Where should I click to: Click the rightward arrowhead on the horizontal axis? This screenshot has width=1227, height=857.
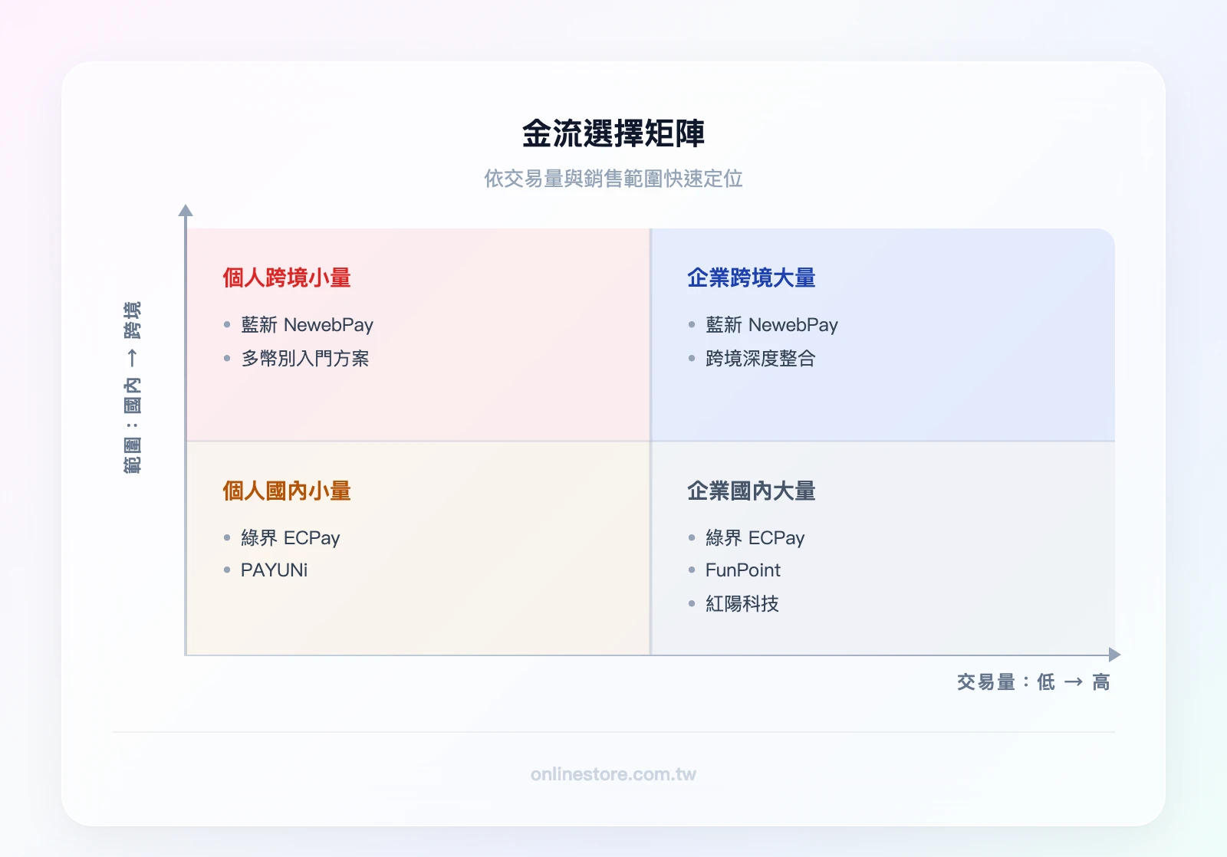1114,654
